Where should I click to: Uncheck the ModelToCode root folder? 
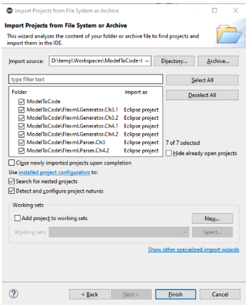[x=21, y=101]
